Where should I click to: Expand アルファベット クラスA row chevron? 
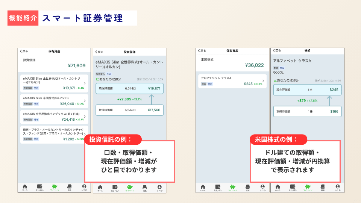pos(263,81)
